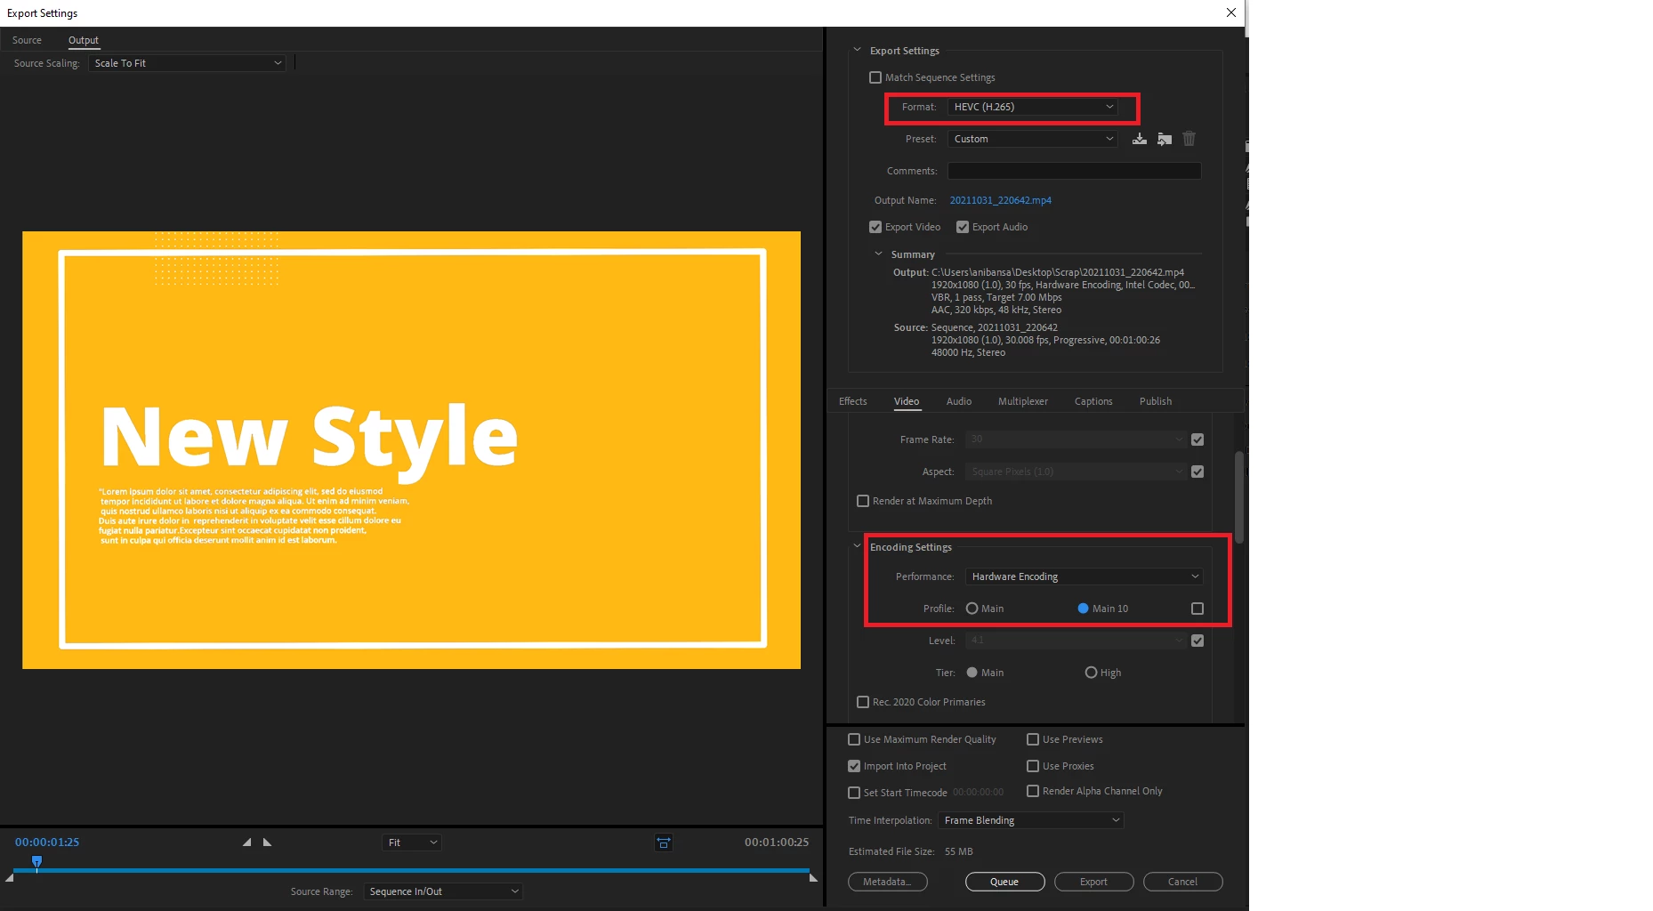Click the blue preview timeline bar
The width and height of the screenshot is (1653, 911).
[x=411, y=870]
